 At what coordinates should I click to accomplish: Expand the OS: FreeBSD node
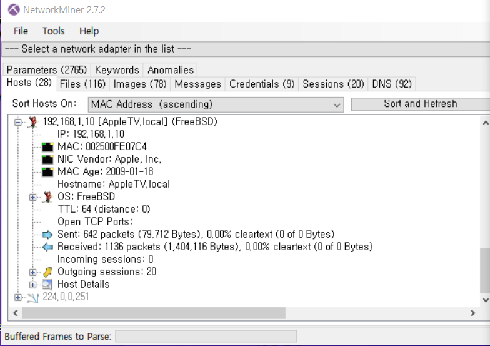point(32,197)
